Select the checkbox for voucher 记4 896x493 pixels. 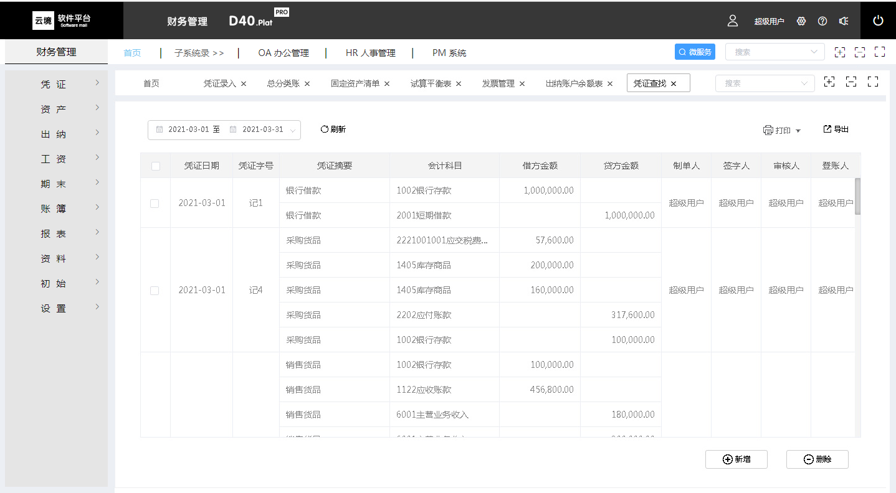click(x=155, y=291)
